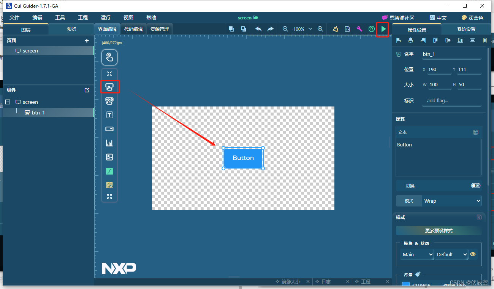Click the save style floppy disk icon
This screenshot has height=289, width=494.
tap(479, 217)
